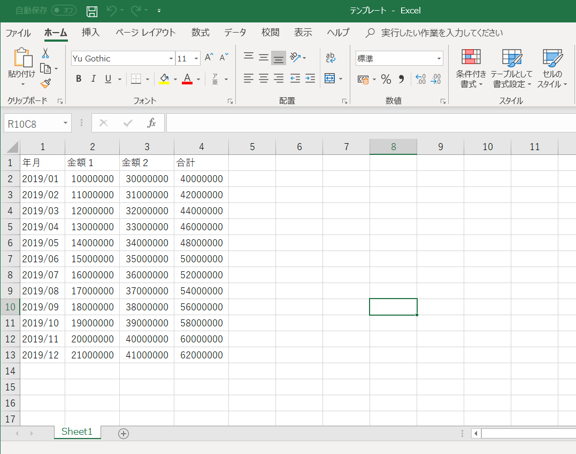Image resolution: width=576 pixels, height=454 pixels.
Task: Click the phonetic guide (furigana) icon
Action: pos(215,79)
